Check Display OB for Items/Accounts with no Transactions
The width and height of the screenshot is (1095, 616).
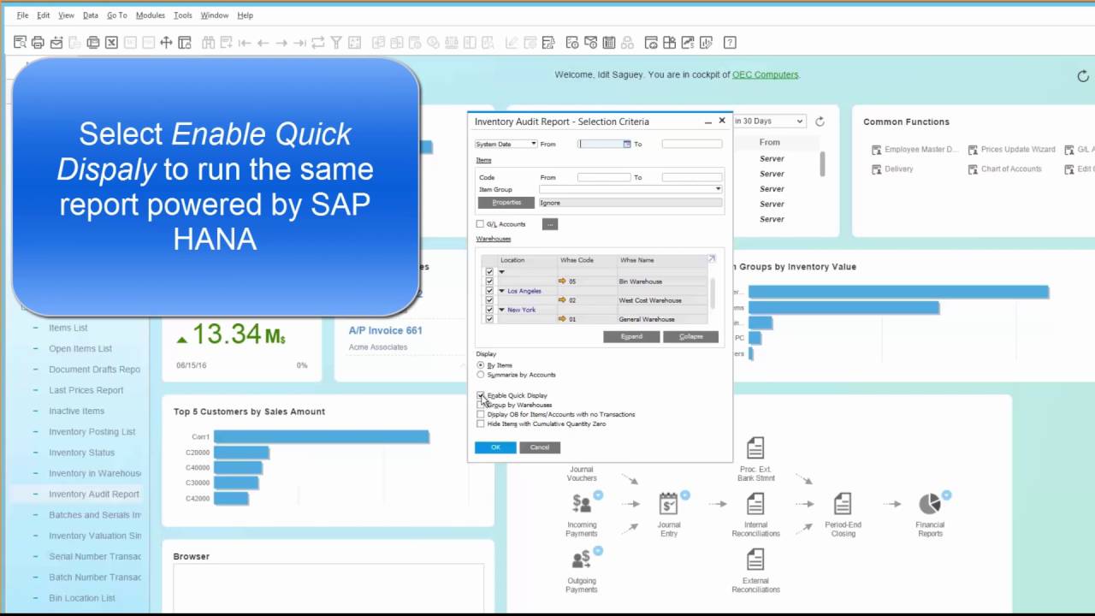481,414
